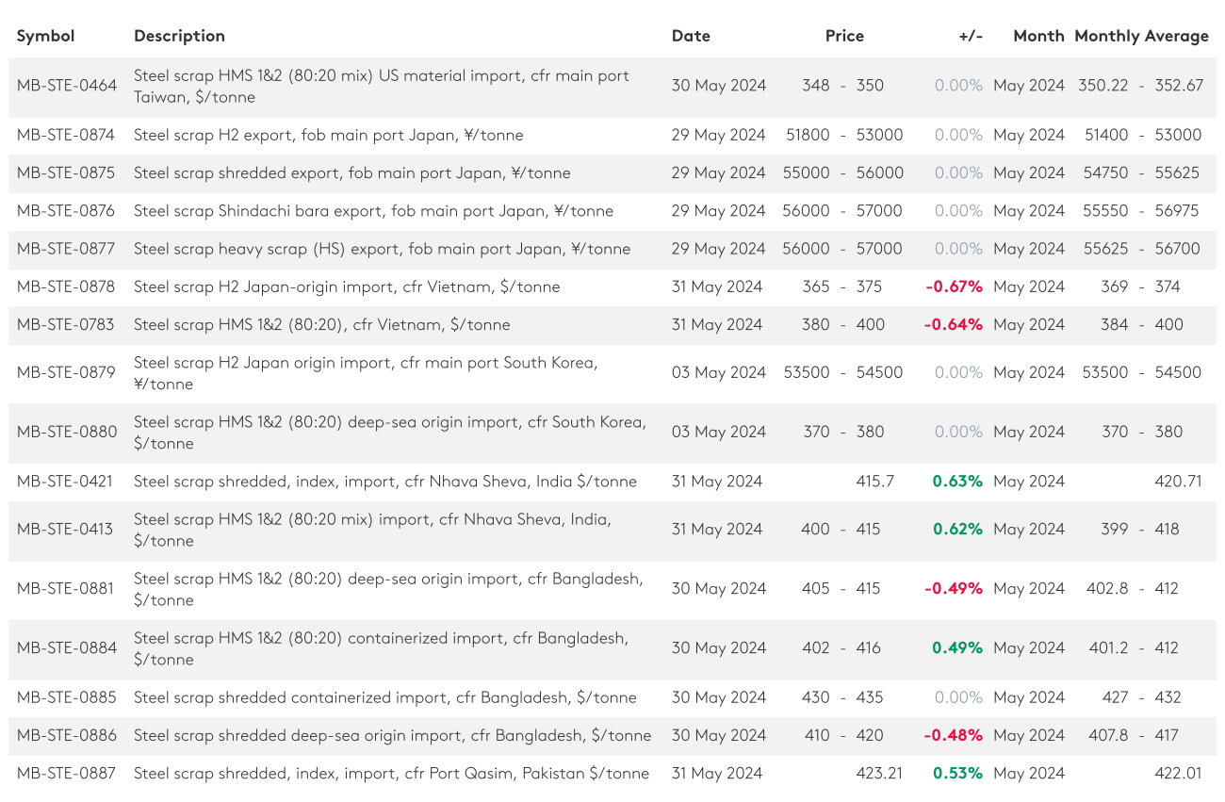This screenshot has height=802, width=1225.
Task: Select symbol MB-STE-0878 row
Action: point(66,286)
